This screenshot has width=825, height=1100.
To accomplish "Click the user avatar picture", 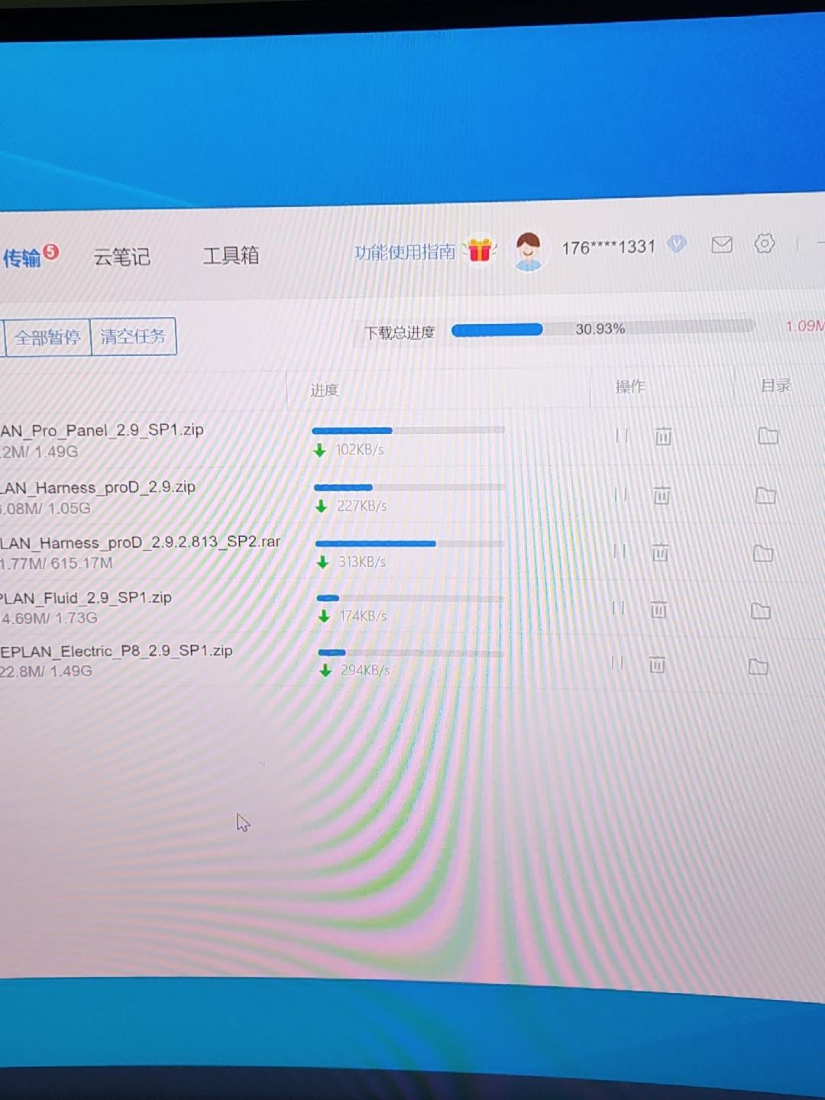I will [x=528, y=251].
